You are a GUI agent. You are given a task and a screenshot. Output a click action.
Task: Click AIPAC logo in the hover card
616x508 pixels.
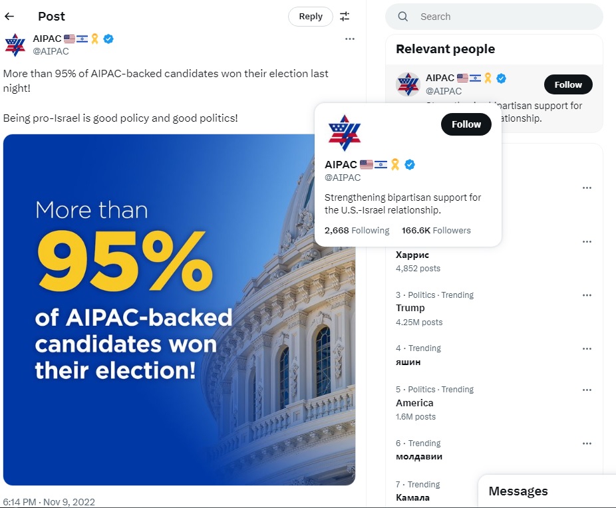coord(343,132)
